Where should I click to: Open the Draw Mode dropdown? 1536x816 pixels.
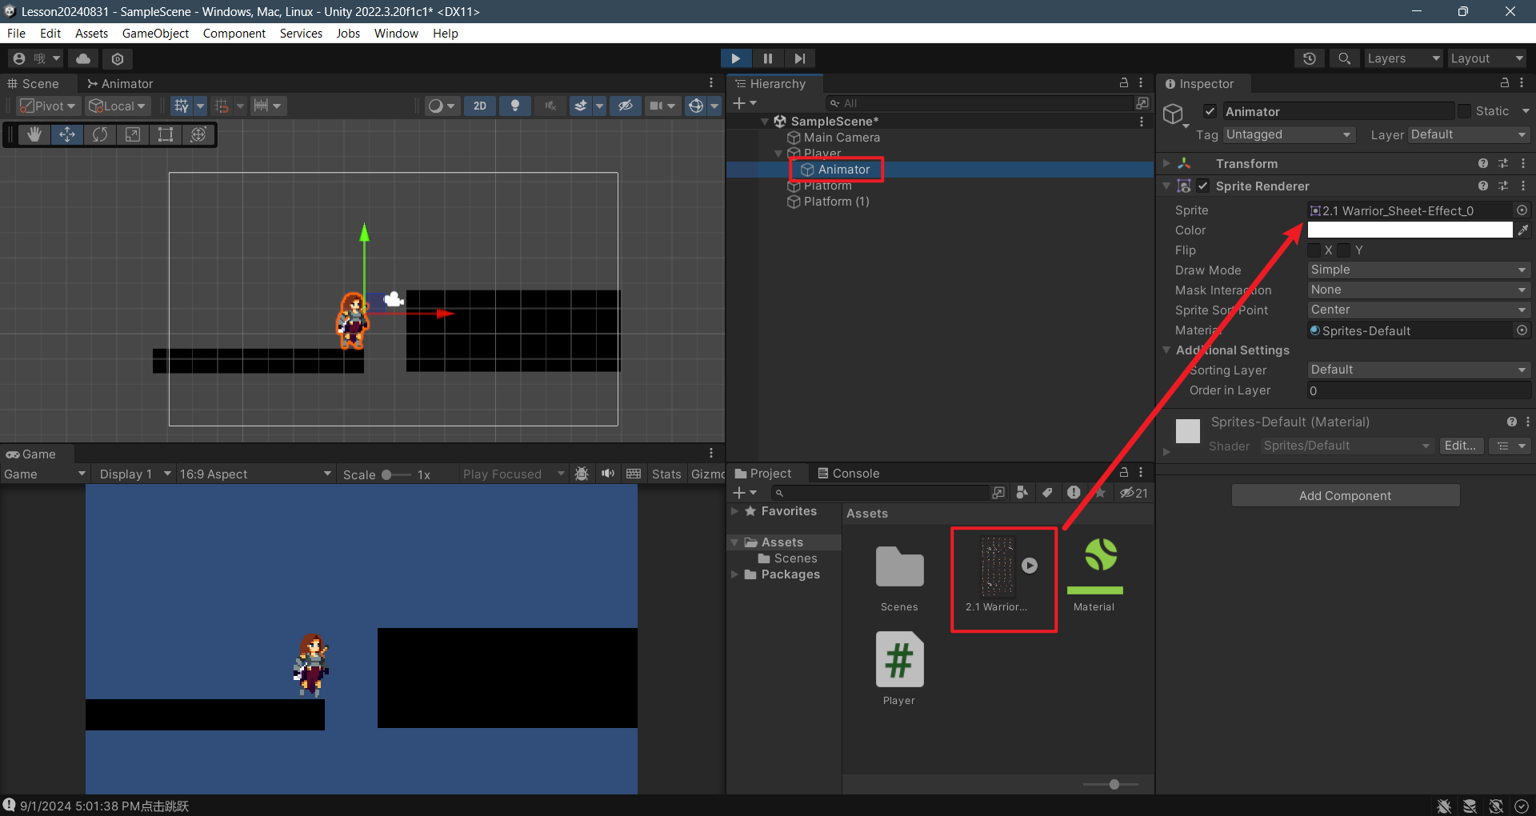click(x=1418, y=270)
